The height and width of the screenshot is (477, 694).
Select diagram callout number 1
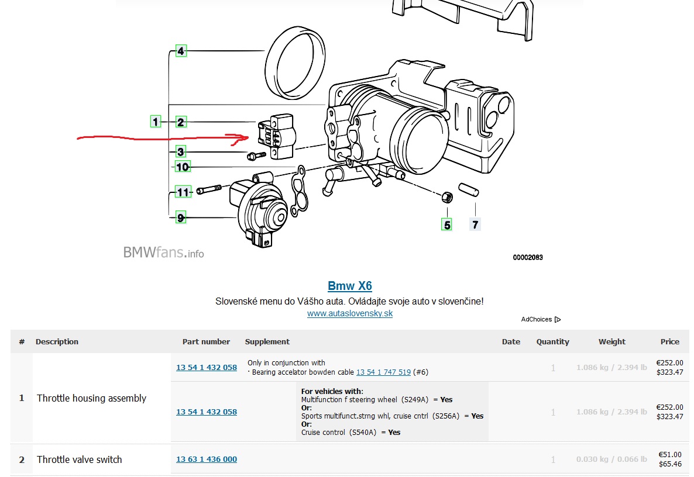pos(155,122)
